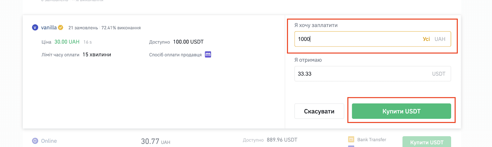Click the 72.41% виконання completion stat

[x=121, y=28]
